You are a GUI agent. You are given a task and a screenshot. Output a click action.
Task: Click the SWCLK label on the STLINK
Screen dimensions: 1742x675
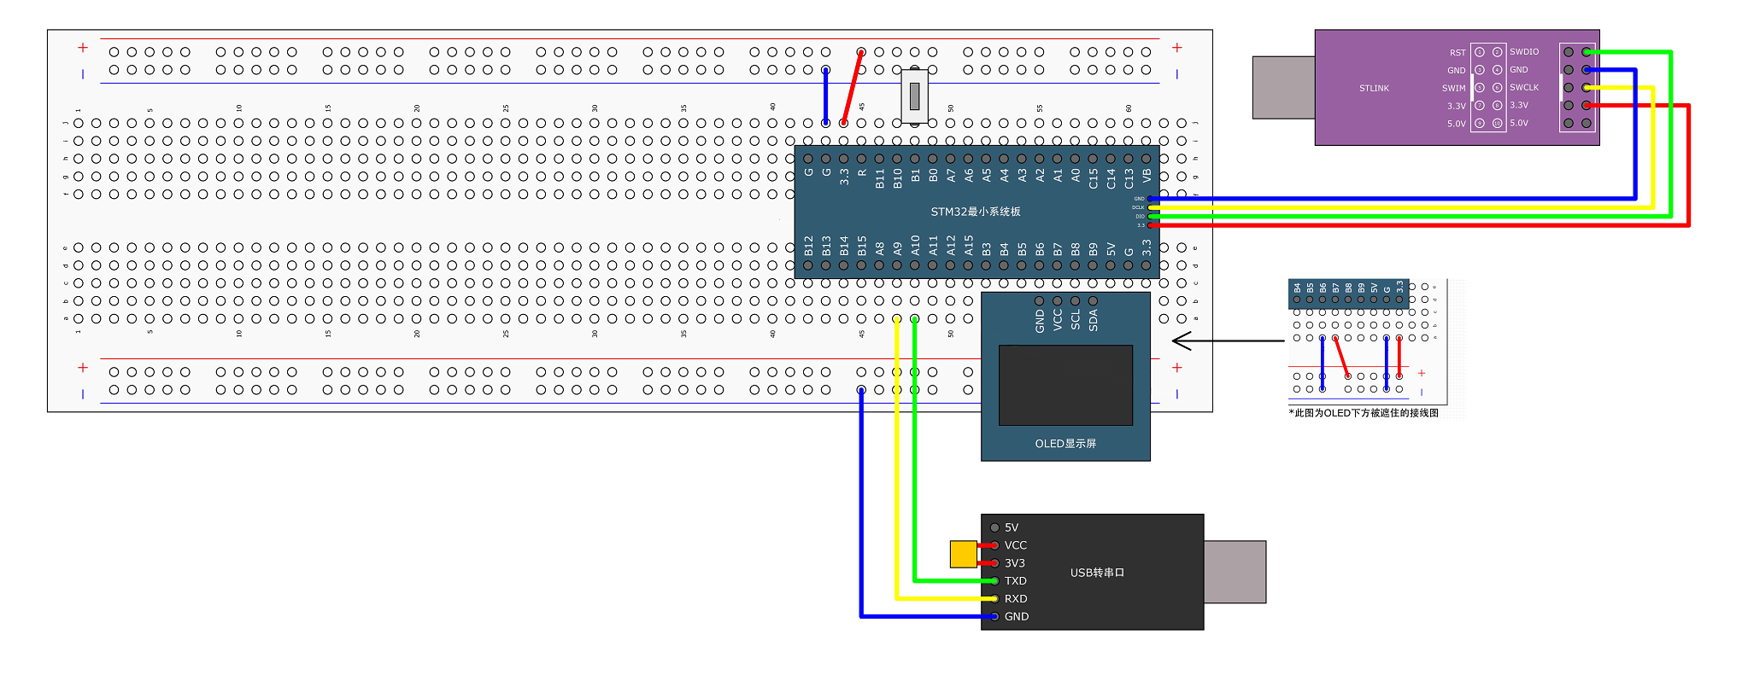pyautogui.click(x=1524, y=87)
